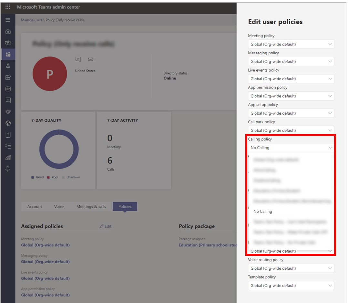The image size is (348, 303).
Task: Open the globe Org-wide settings sidebar icon
Action: [8, 123]
